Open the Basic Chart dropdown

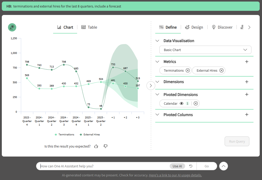(x=205, y=50)
